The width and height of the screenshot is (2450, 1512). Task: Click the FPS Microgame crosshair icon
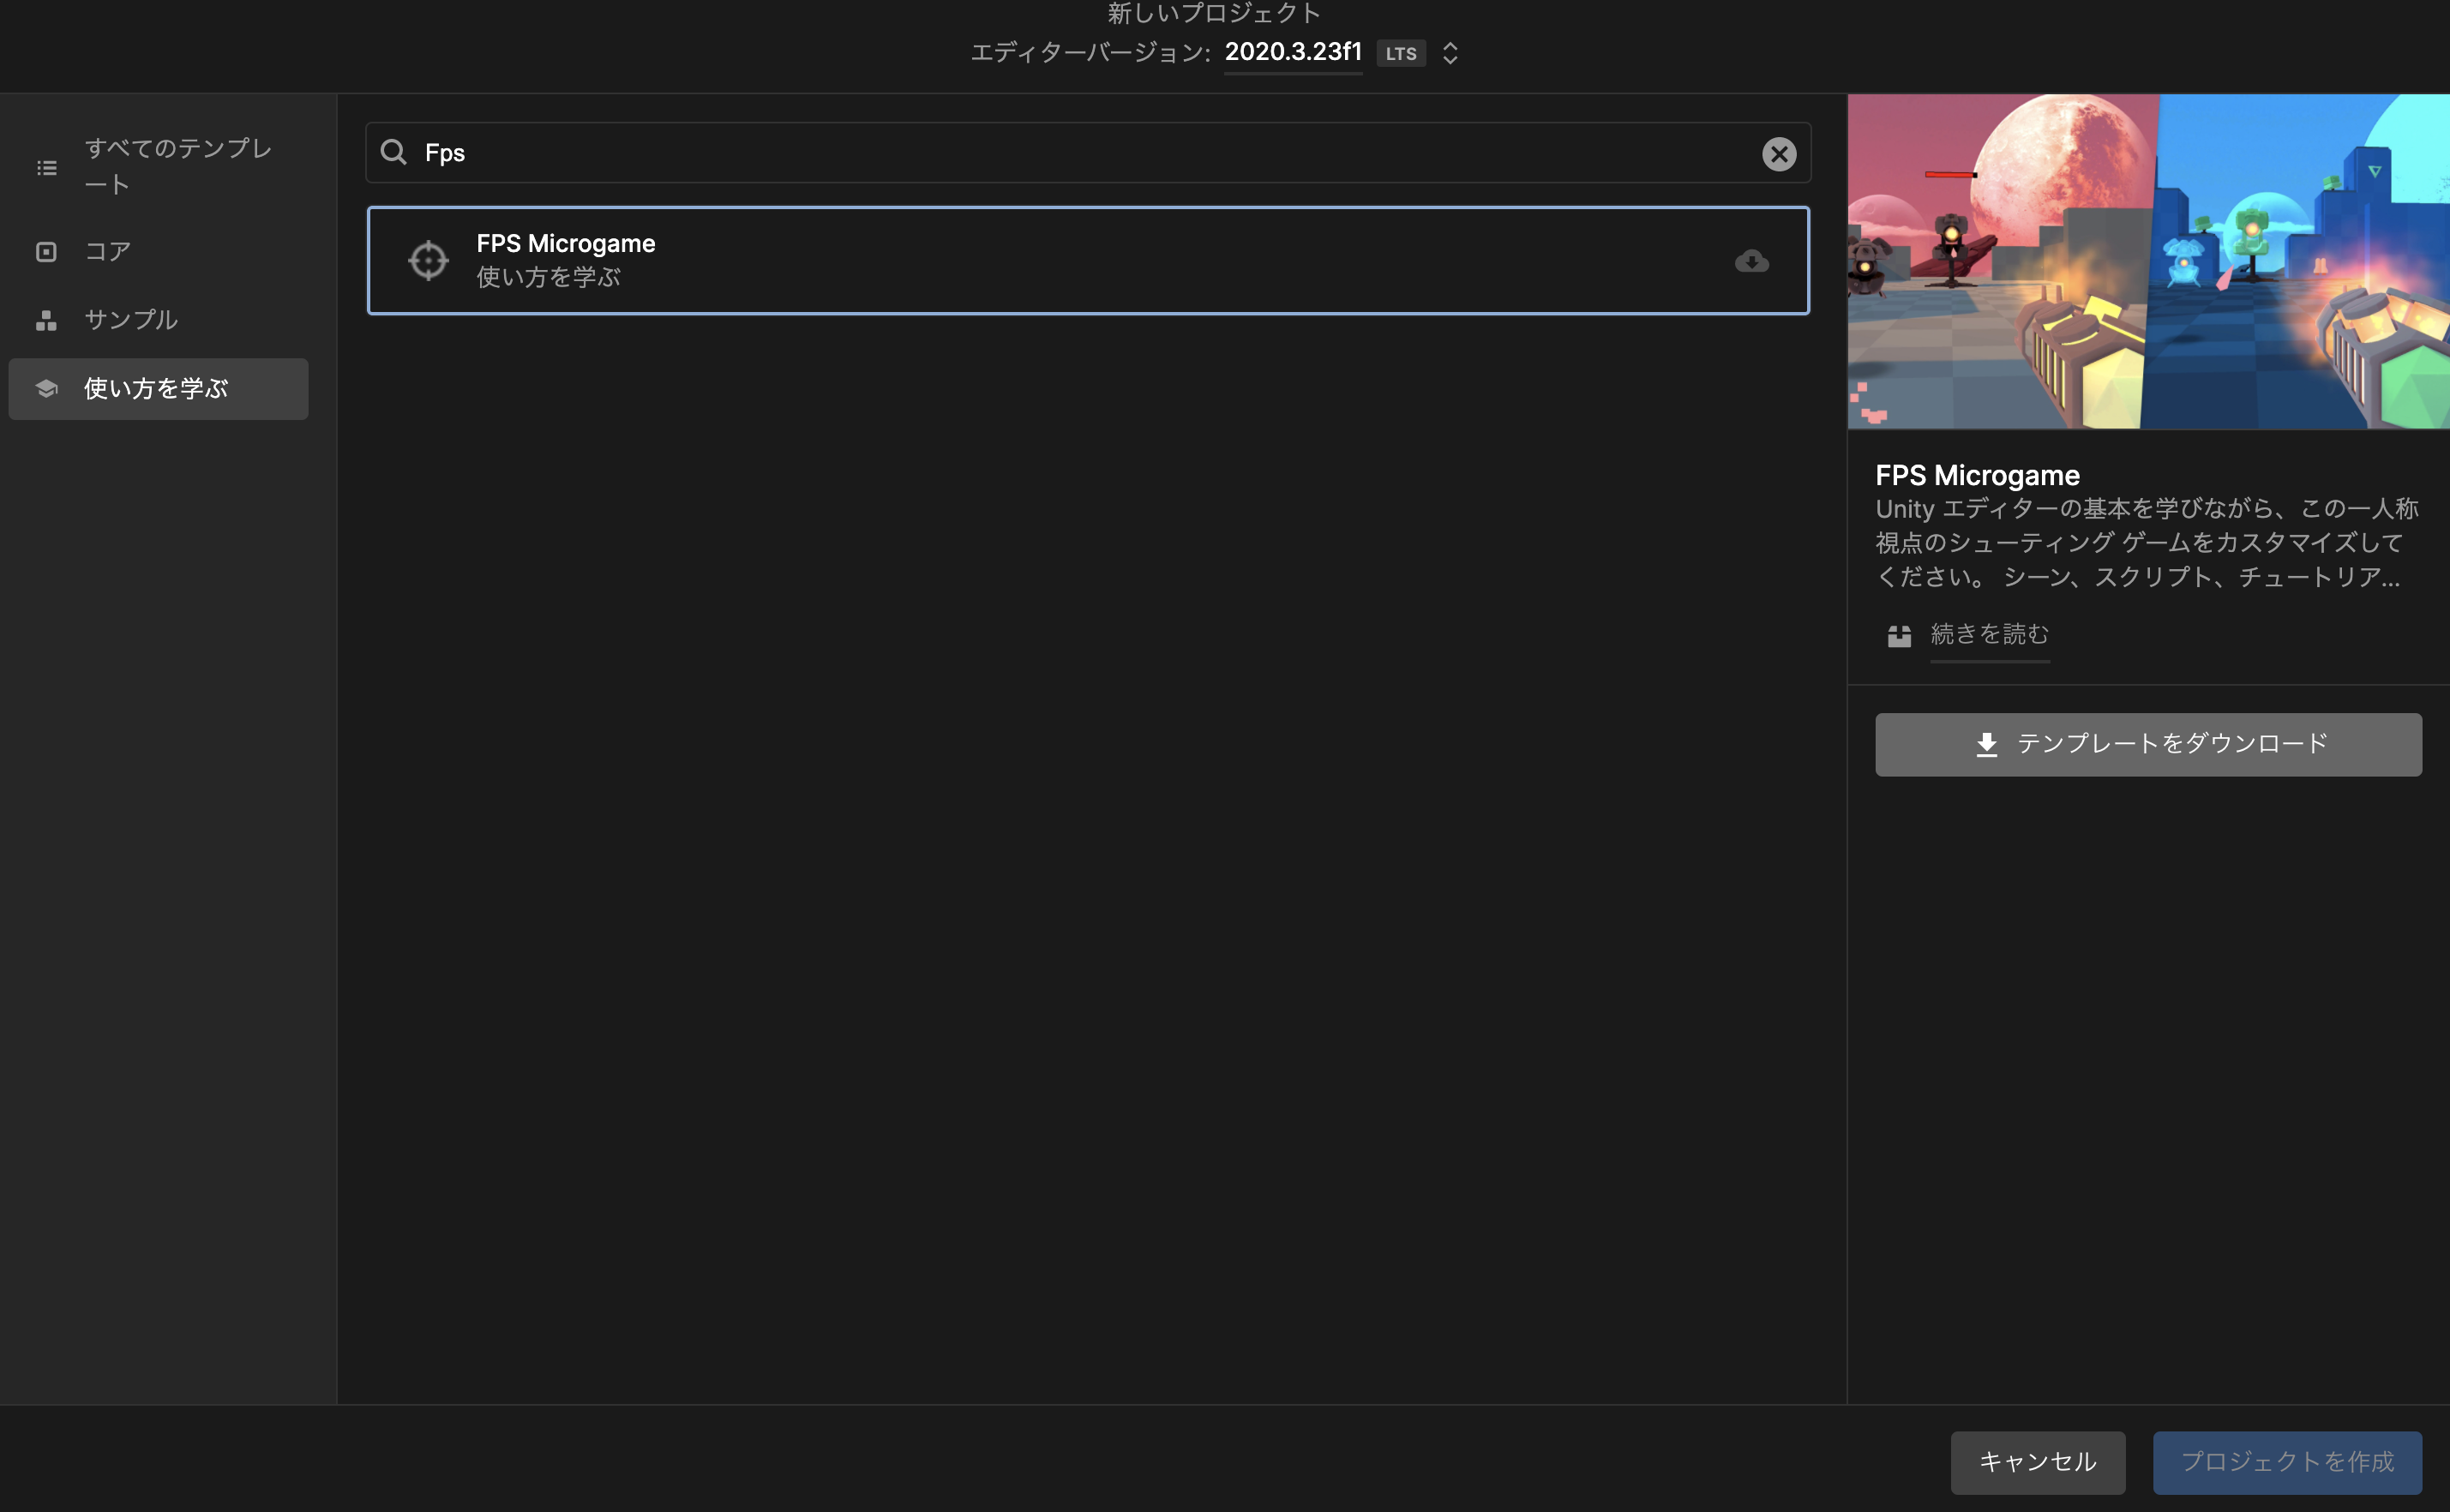point(428,261)
